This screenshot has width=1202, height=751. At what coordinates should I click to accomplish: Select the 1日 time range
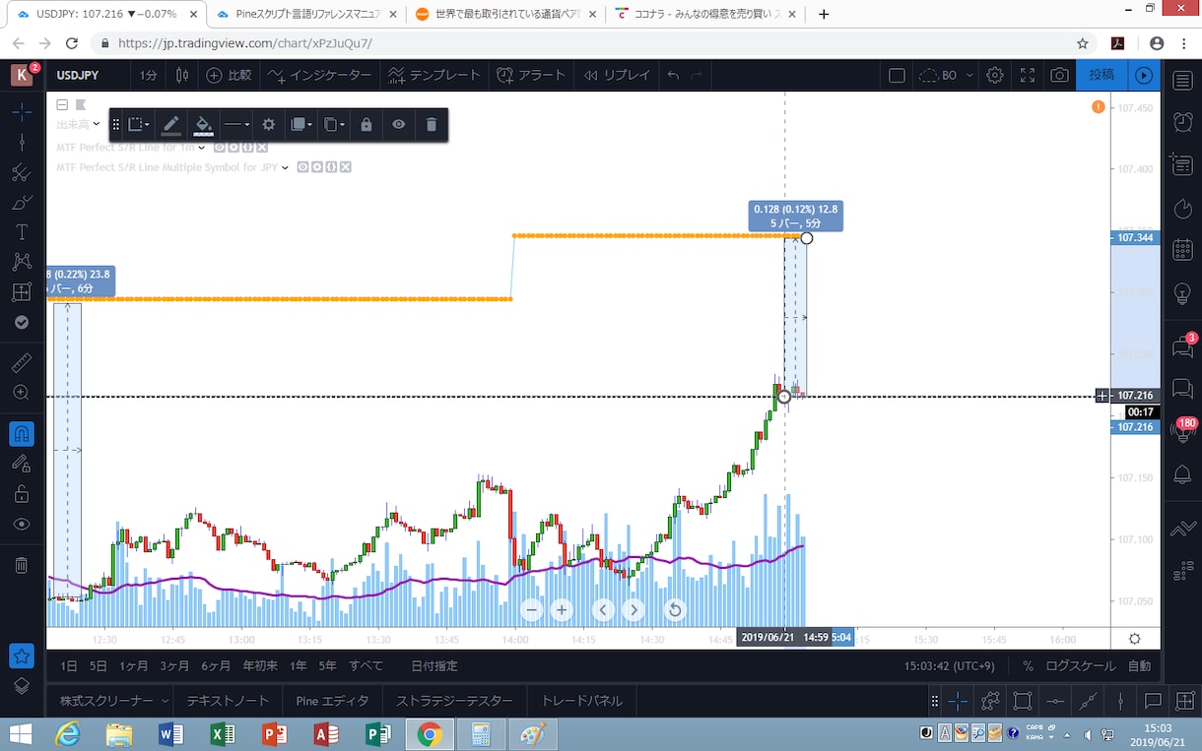pyautogui.click(x=68, y=666)
